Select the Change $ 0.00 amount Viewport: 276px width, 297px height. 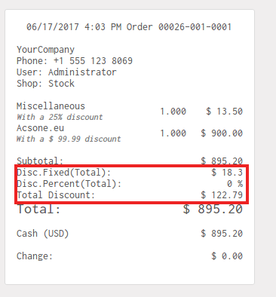(x=227, y=256)
